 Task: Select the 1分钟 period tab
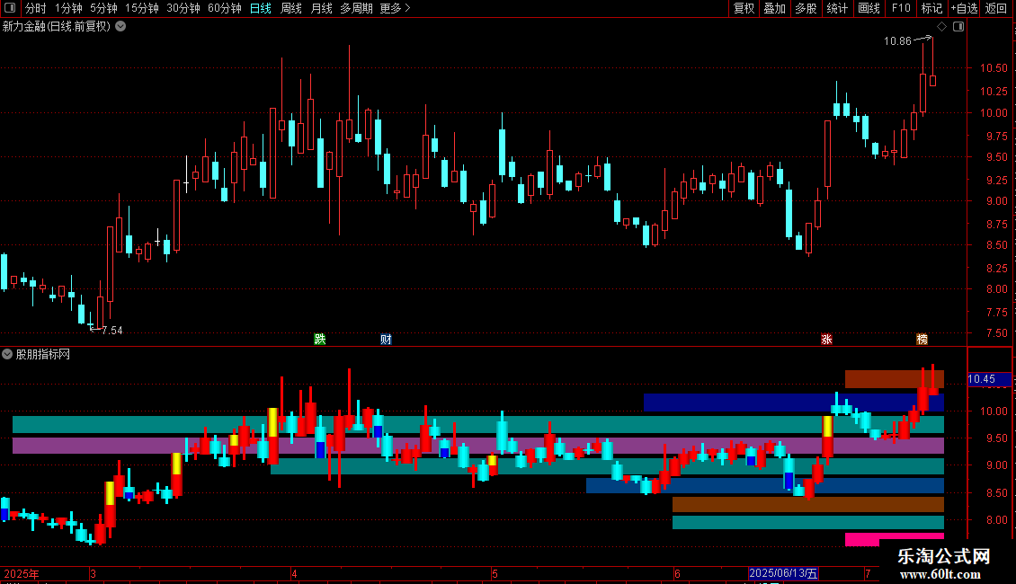68,8
